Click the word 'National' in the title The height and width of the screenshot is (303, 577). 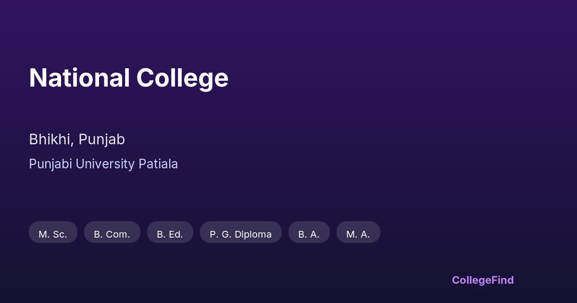[x=79, y=78]
